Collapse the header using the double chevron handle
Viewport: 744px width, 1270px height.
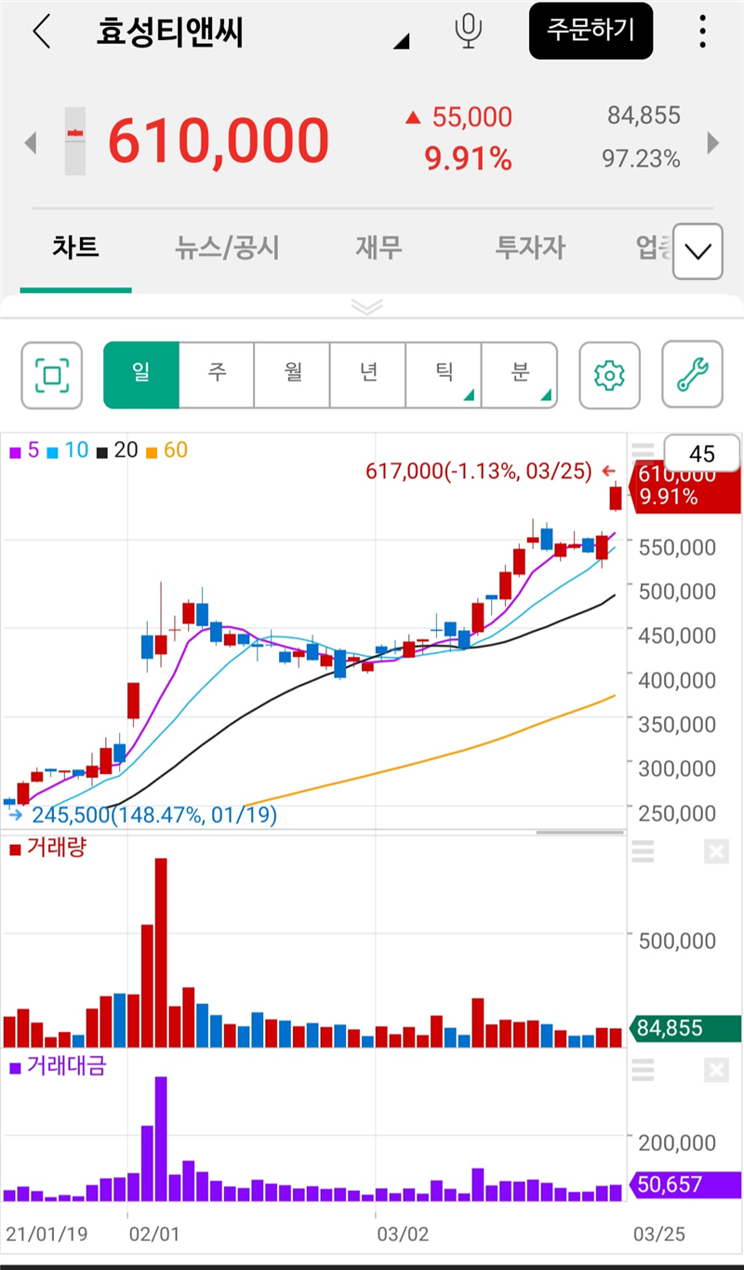[x=367, y=306]
